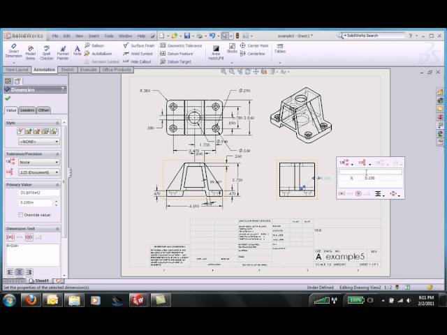Viewport: 447px width, 335px height.
Task: Open the Office Products tab
Action: [x=117, y=70]
